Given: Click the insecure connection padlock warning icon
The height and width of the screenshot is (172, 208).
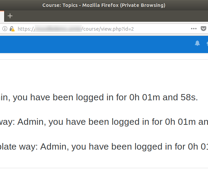Looking at the screenshot, I should coord(12,29).
